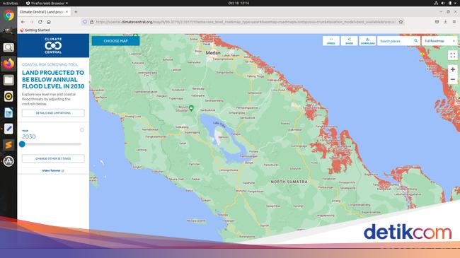Open the Full Roadmap basemap dropdown
The height and width of the screenshot is (258, 460).
point(439,41)
